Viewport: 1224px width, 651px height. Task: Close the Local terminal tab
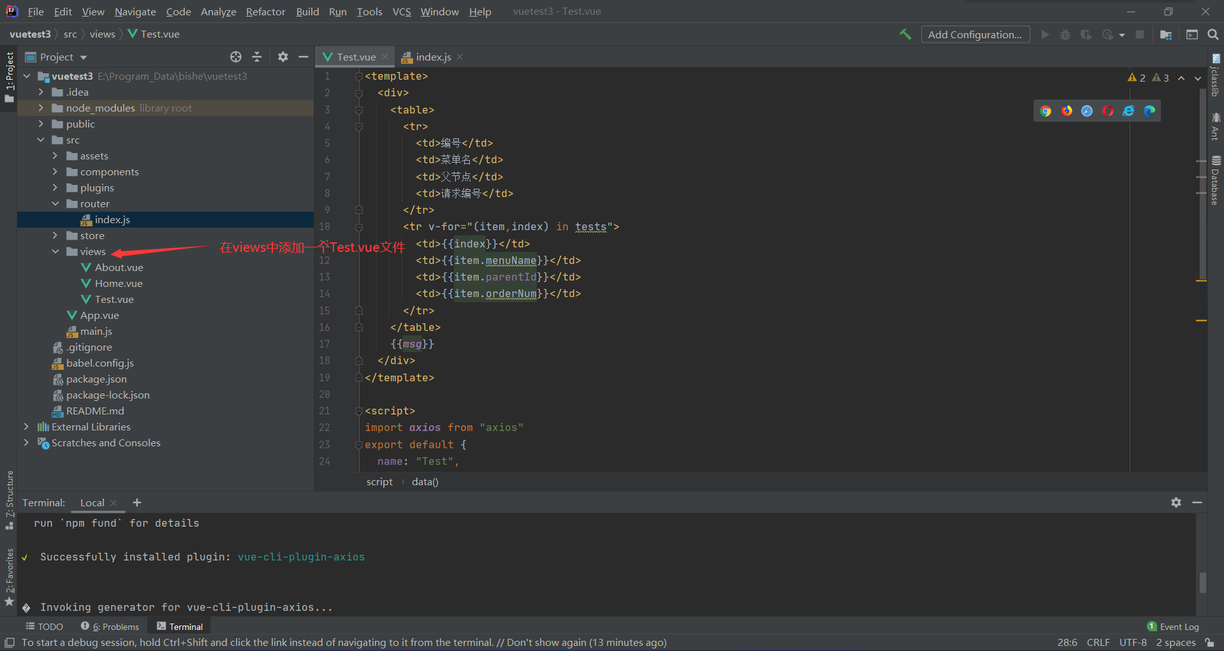pos(113,503)
